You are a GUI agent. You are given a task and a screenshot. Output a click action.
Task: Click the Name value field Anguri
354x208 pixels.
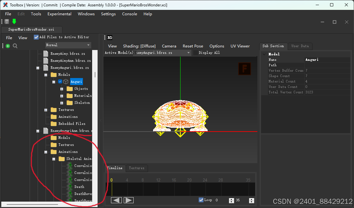coord(327,60)
